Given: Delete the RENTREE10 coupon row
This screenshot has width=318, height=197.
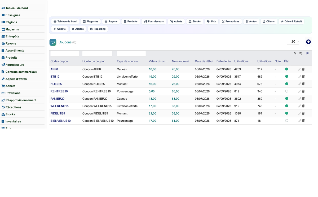Looking at the screenshot, I should 303,91.
